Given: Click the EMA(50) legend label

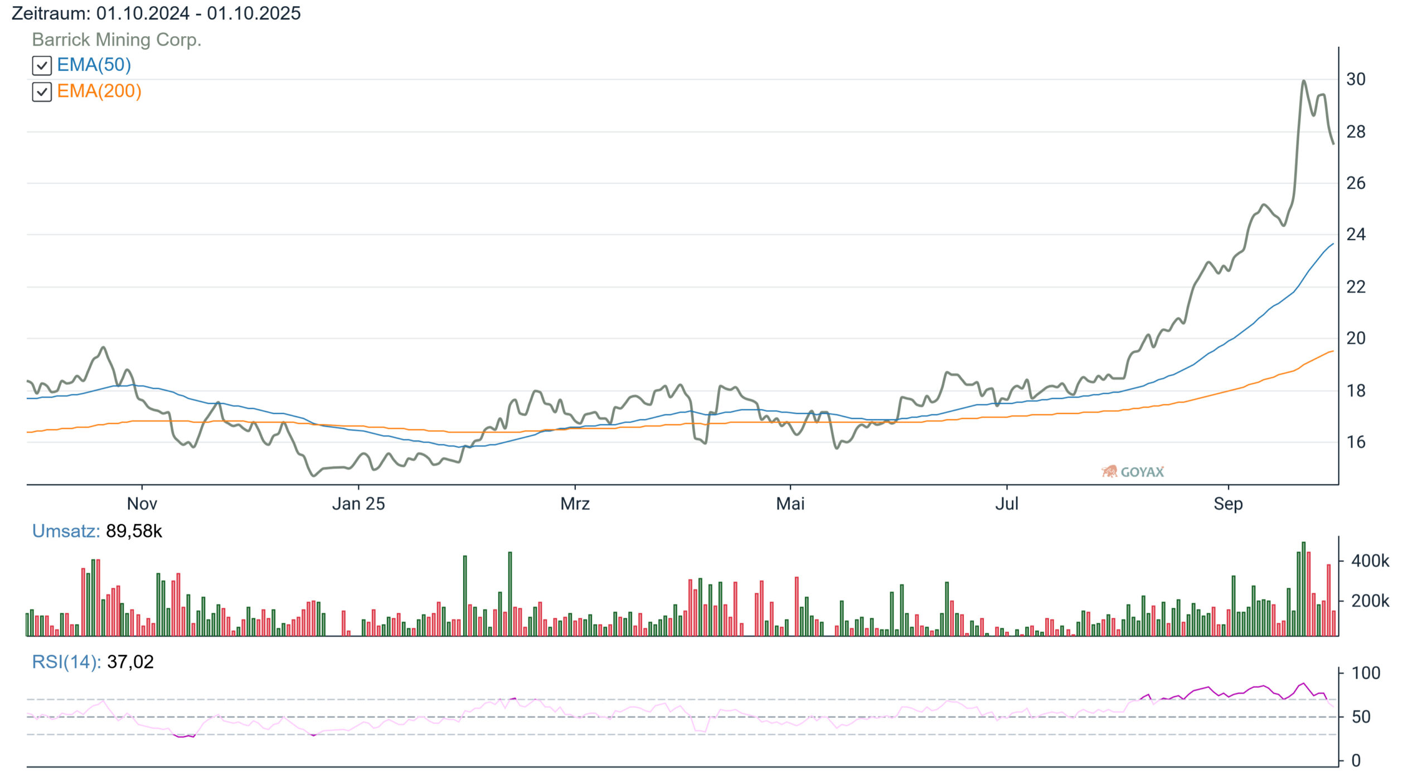Looking at the screenshot, I should [94, 65].
